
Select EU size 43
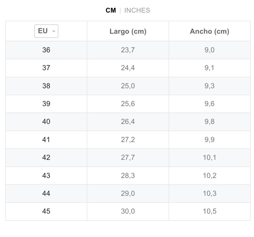click(x=46, y=175)
